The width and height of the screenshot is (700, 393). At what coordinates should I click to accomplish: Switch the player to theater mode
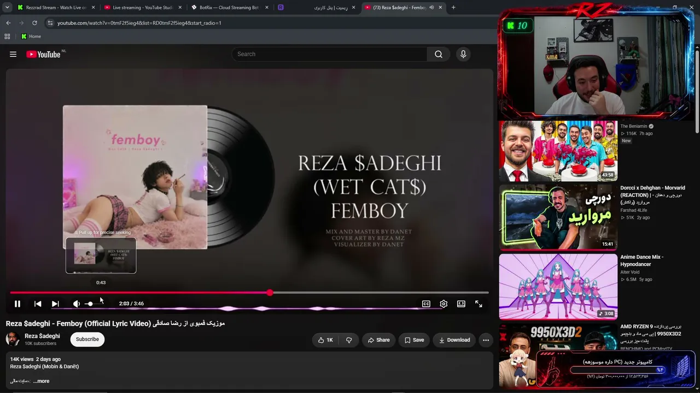(461, 303)
